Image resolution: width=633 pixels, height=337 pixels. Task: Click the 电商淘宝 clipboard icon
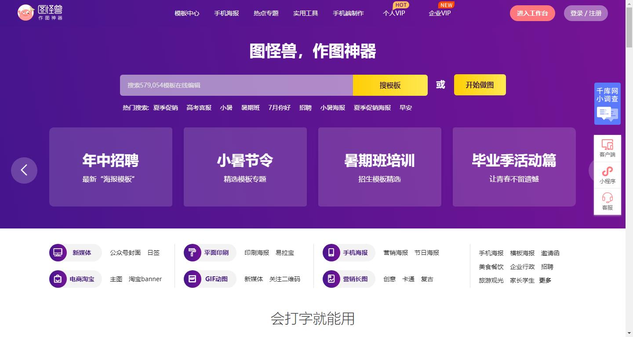58,279
